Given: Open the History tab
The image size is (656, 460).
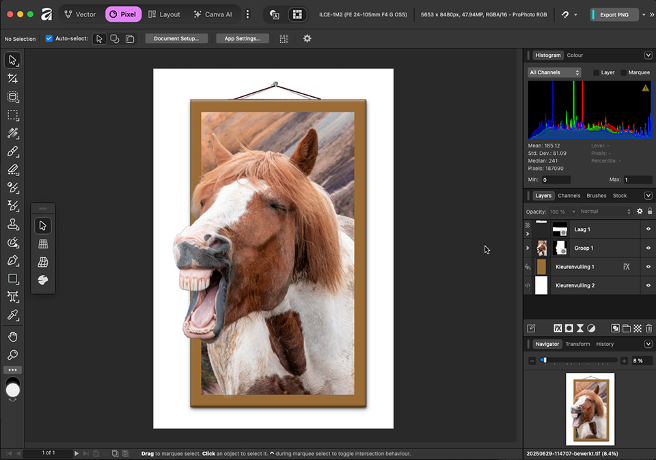Looking at the screenshot, I should (605, 344).
